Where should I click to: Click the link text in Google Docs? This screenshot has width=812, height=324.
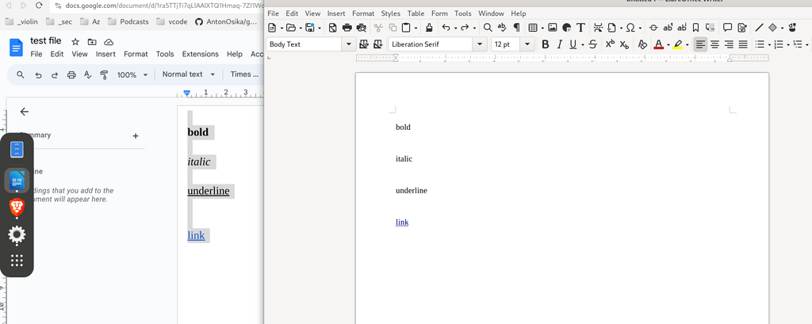pos(196,235)
